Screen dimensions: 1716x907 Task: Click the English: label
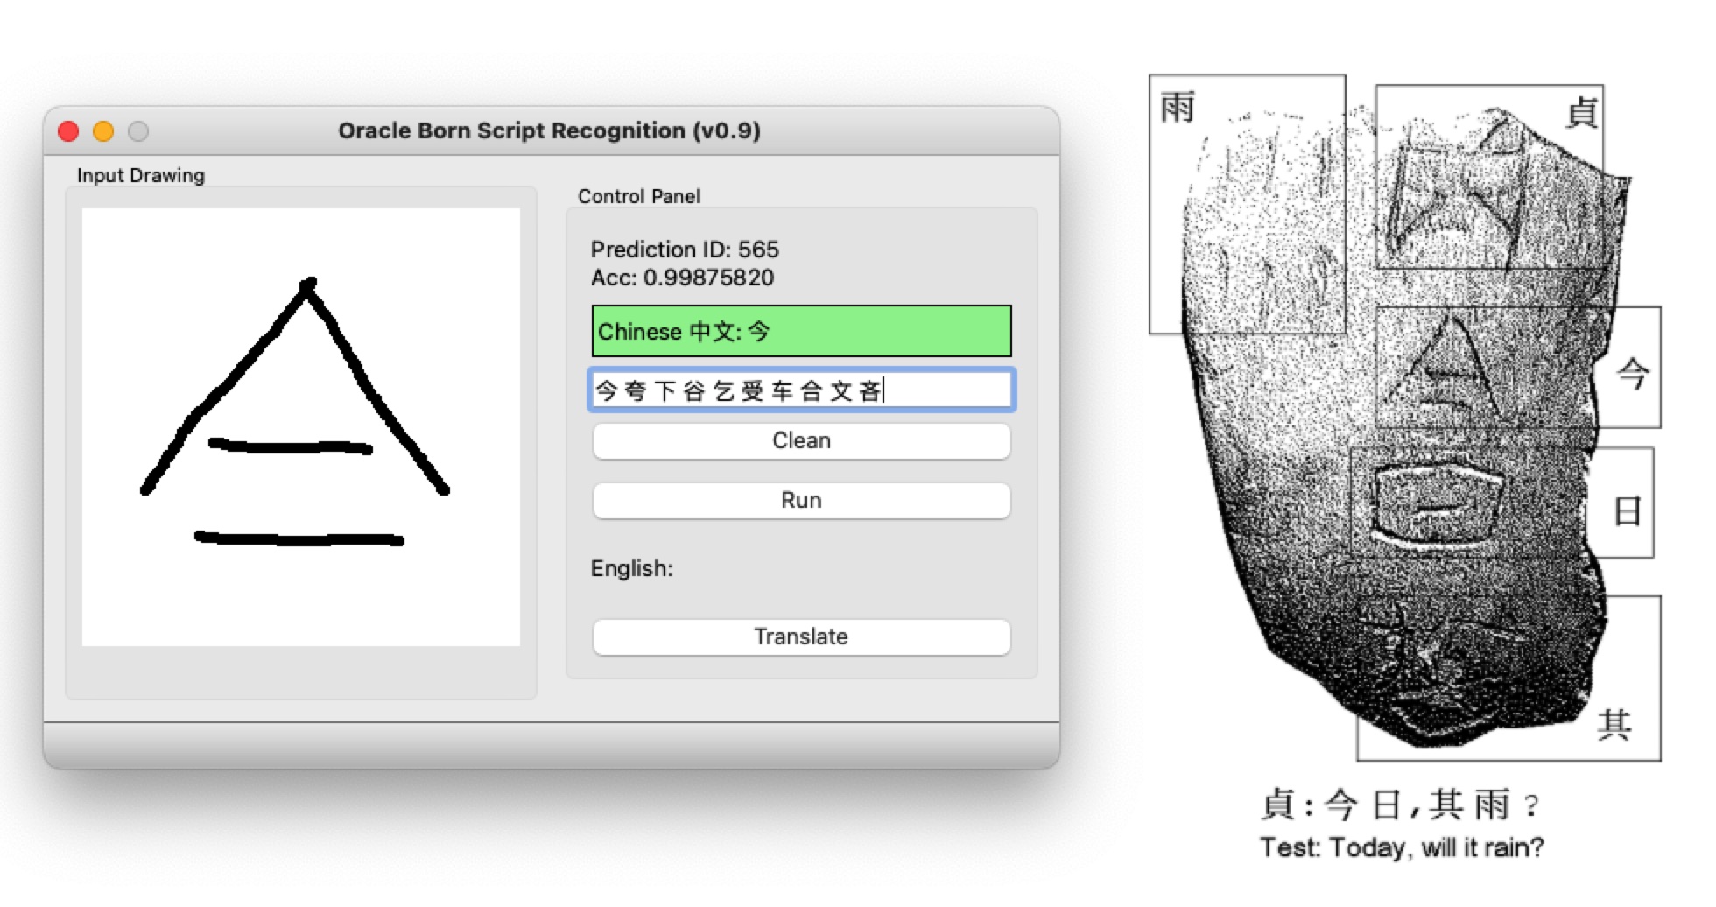[x=632, y=568]
